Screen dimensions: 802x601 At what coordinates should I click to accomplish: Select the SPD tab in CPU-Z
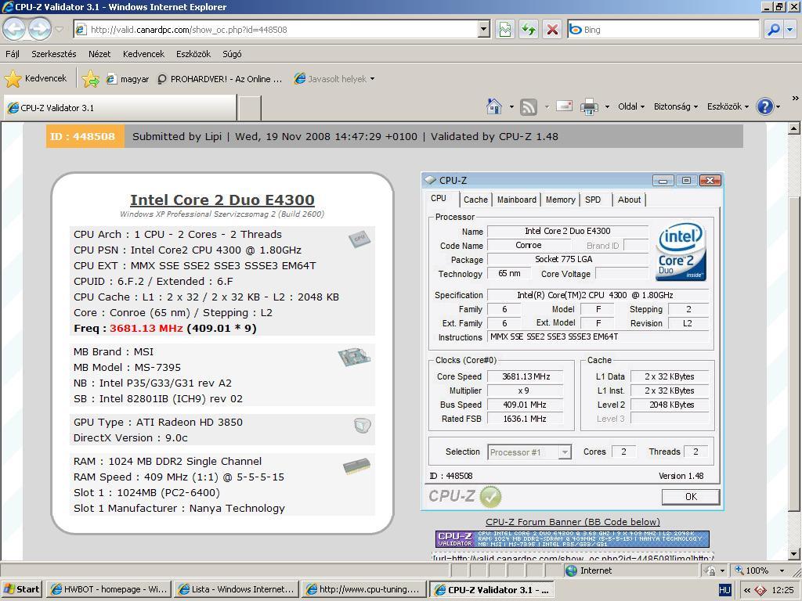pos(593,200)
